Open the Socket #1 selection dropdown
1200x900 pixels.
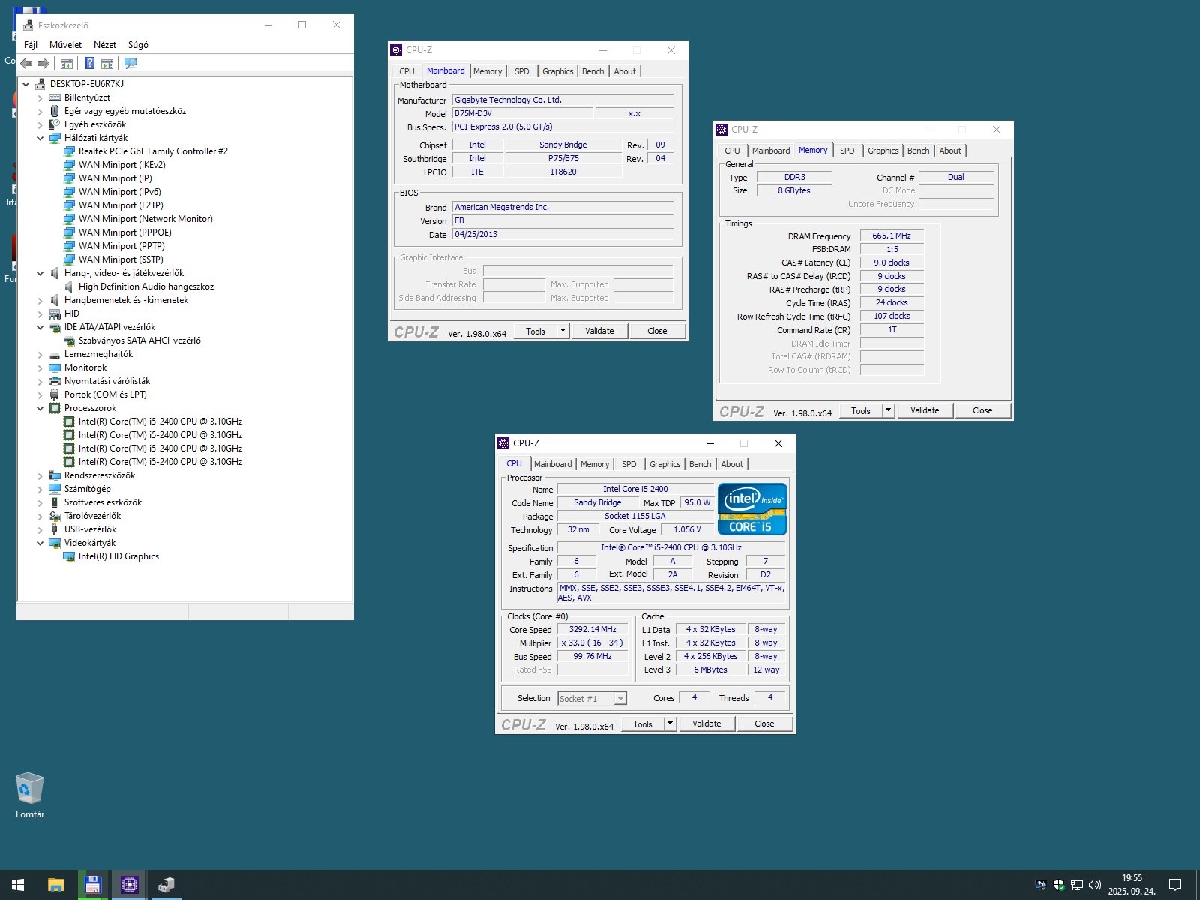619,699
